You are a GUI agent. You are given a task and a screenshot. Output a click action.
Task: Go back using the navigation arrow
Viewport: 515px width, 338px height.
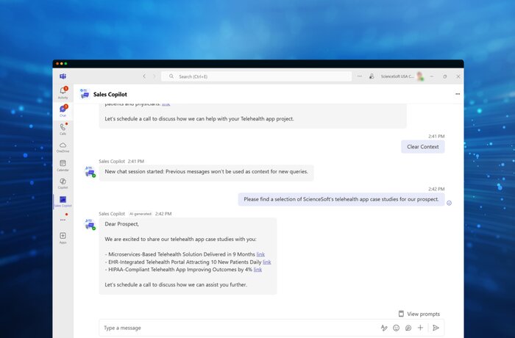144,76
